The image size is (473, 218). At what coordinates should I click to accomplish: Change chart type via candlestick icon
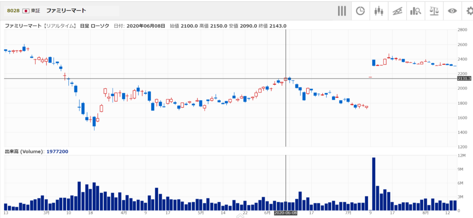click(x=379, y=11)
